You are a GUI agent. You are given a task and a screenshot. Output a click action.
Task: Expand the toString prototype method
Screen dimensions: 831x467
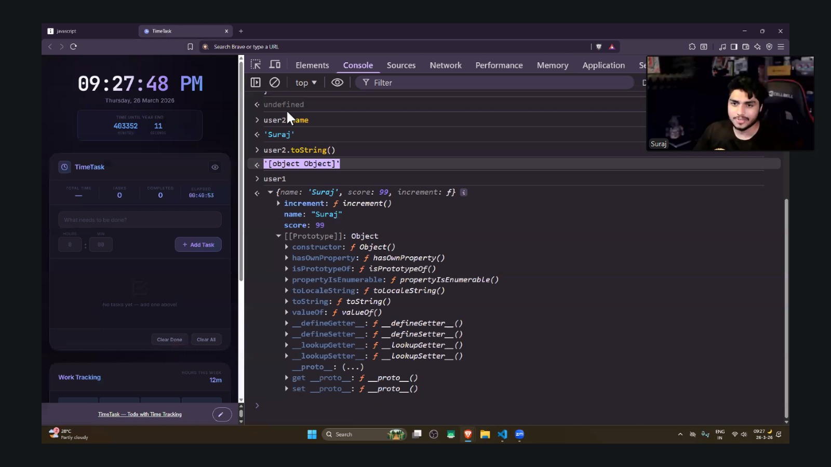(287, 301)
